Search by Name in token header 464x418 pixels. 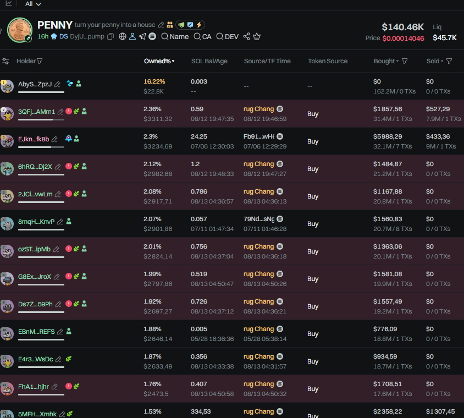coord(175,37)
